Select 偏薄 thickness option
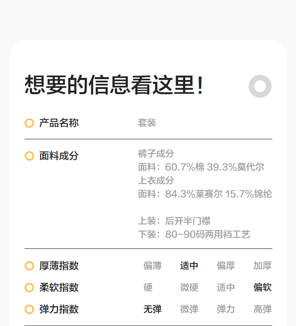The width and height of the screenshot is (296, 326). pos(152,266)
